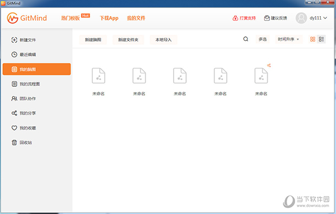Click the magnifier search icon

246,39
